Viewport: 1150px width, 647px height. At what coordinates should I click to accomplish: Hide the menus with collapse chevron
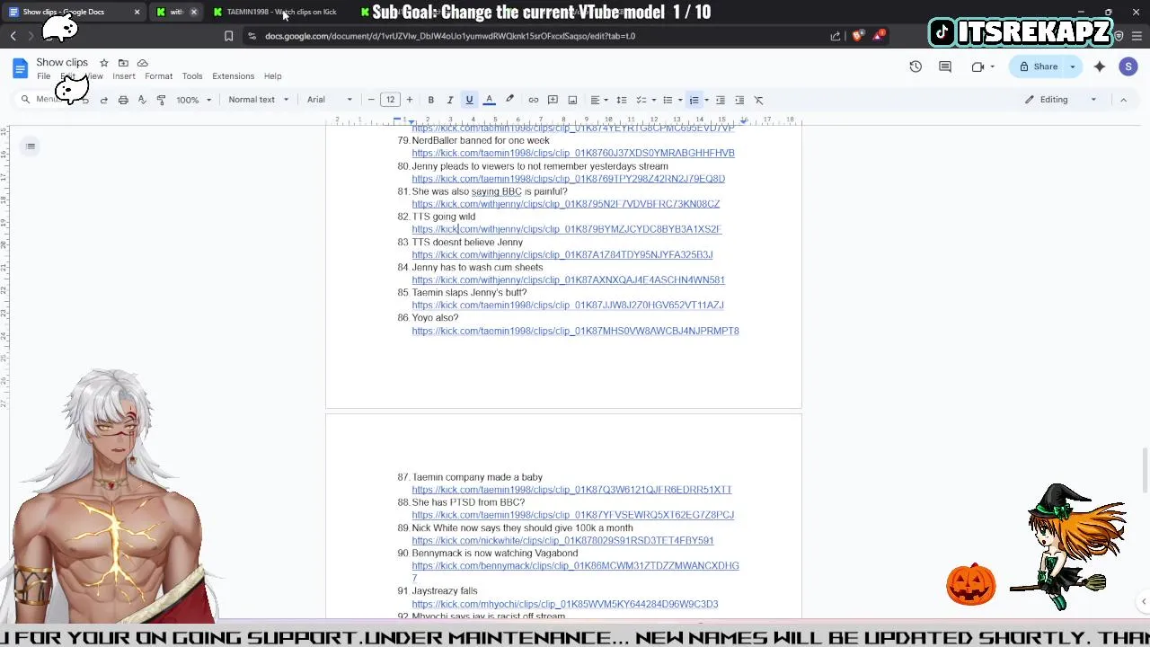pos(1123,100)
